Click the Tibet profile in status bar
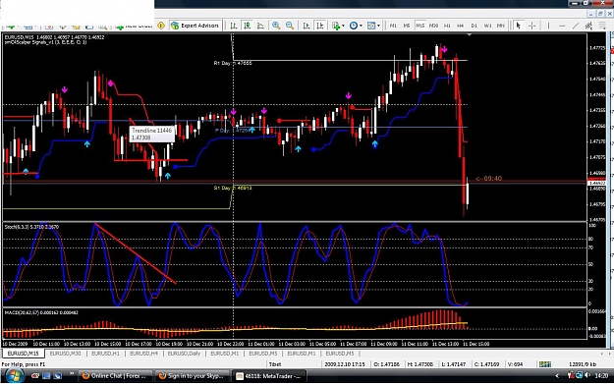This screenshot has height=384, width=614. coord(275,364)
